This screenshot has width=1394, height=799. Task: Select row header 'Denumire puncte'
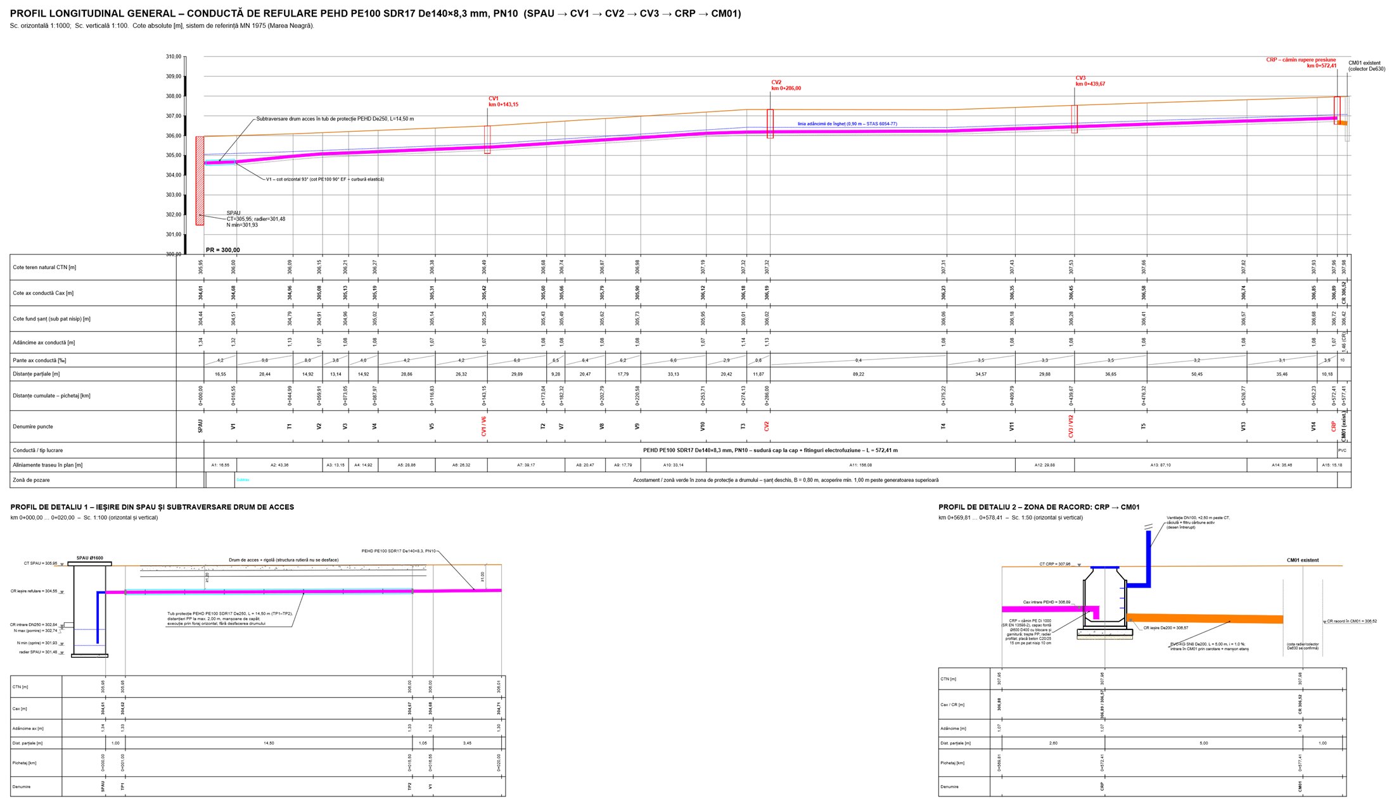(x=33, y=427)
